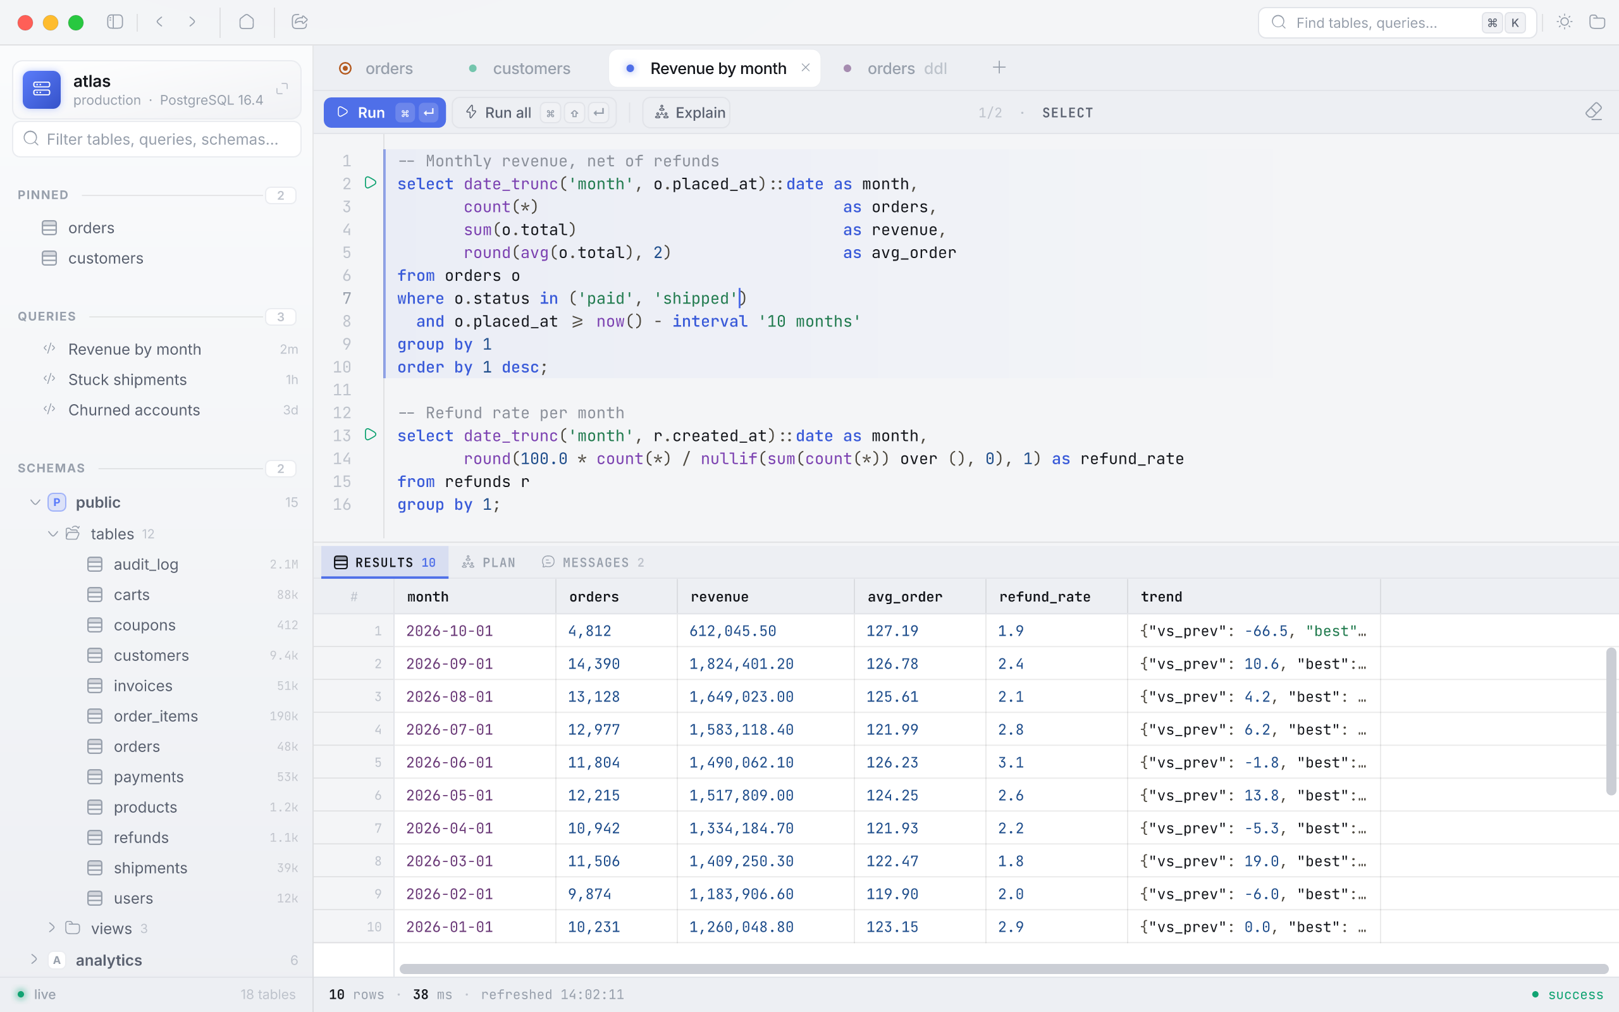Click the 2026-09-01 month cell
The width and height of the screenshot is (1619, 1012).
pos(474,663)
